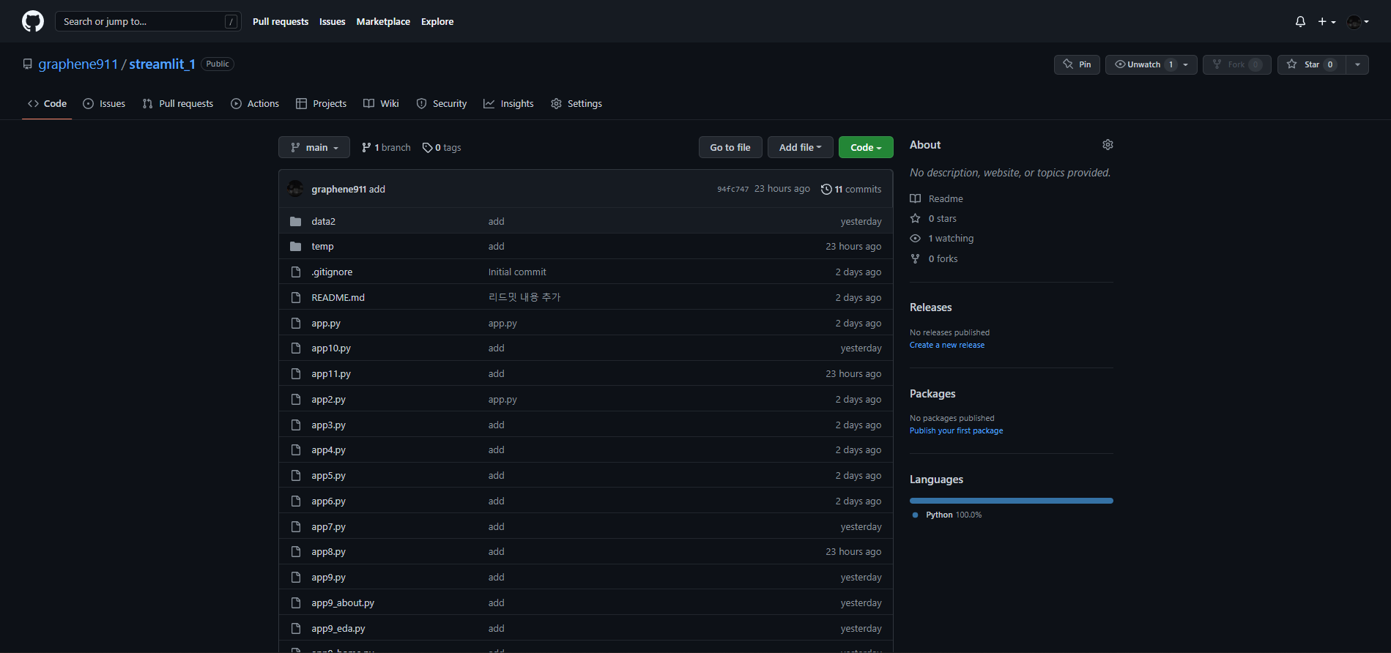Image resolution: width=1391 pixels, height=653 pixels.
Task: Star the streamlit_1 repository
Action: point(1312,64)
